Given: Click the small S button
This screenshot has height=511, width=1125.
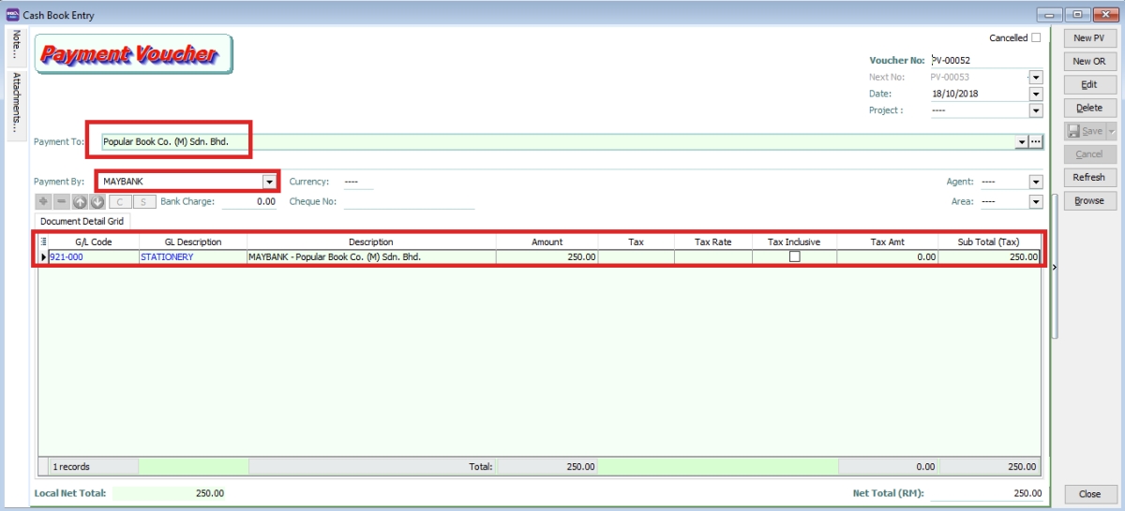Looking at the screenshot, I should click(143, 201).
